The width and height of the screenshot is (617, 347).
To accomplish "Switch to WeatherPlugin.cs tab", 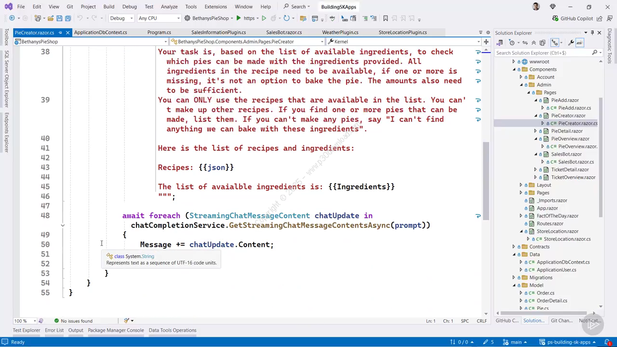I will pos(340,32).
